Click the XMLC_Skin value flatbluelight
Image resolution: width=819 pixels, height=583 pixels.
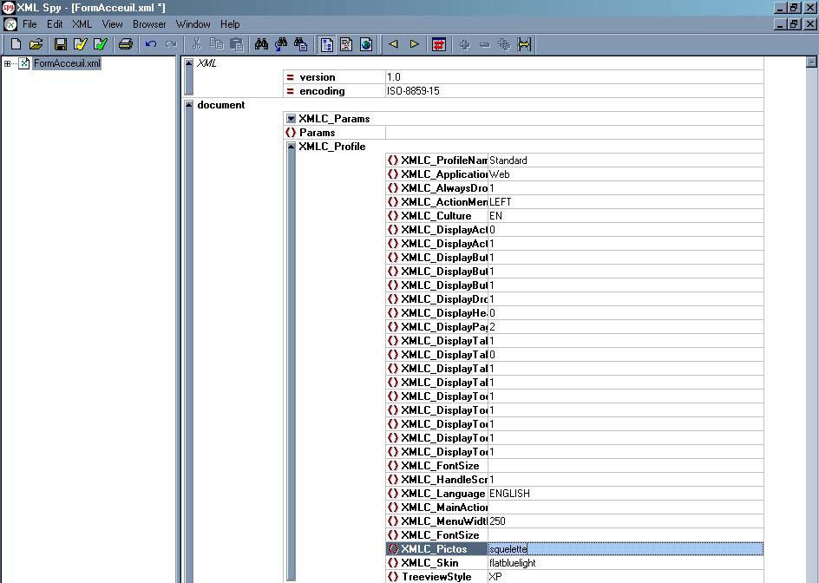point(513,563)
